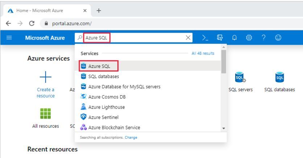
Task: Open the Directory and subscription filter
Action: point(220,37)
